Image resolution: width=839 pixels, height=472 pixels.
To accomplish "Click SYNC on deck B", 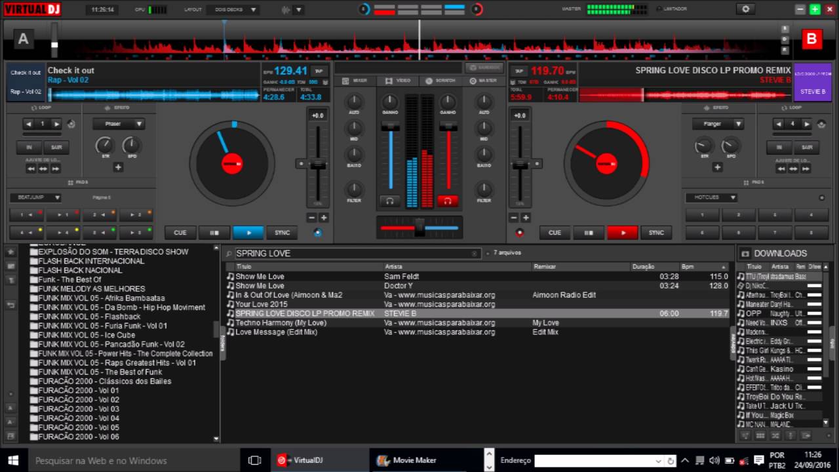I will 656,233.
